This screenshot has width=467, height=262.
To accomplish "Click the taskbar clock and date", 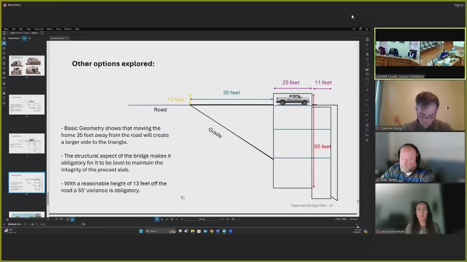I will point(356,231).
